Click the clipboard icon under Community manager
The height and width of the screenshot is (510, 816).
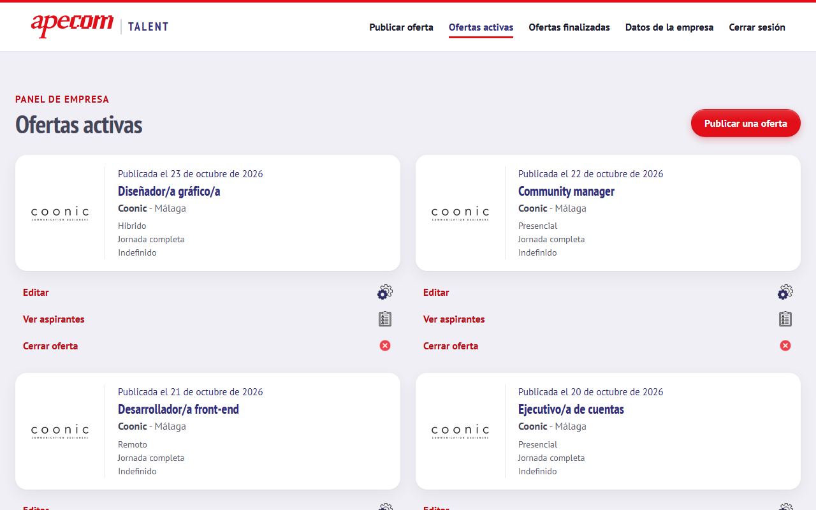pos(785,319)
